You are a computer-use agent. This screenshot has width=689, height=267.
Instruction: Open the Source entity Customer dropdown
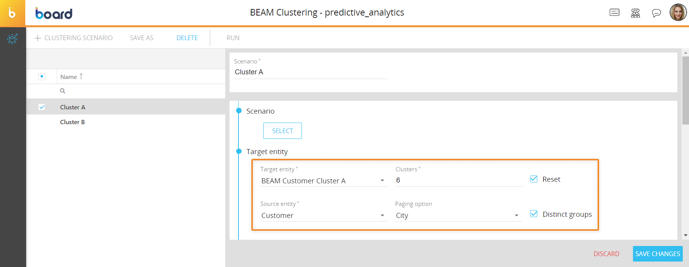382,216
